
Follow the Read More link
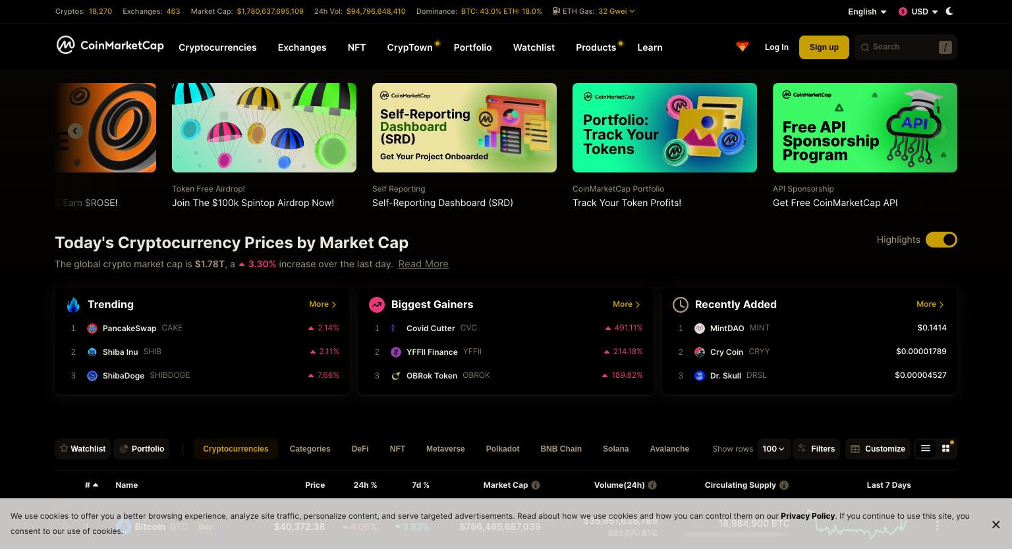pos(423,264)
